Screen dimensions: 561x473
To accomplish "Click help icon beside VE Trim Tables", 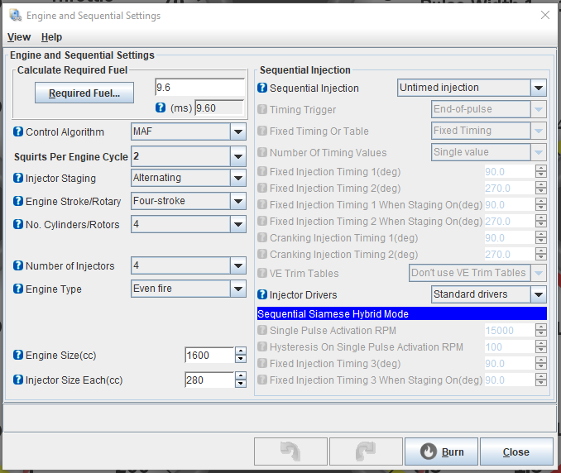I will point(262,273).
